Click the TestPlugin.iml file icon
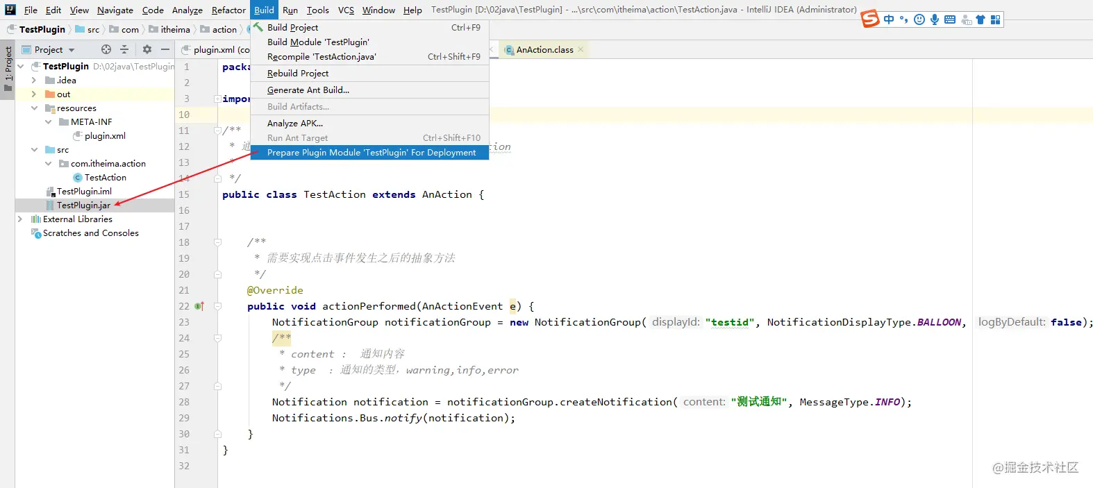The width and height of the screenshot is (1093, 488). (50, 192)
